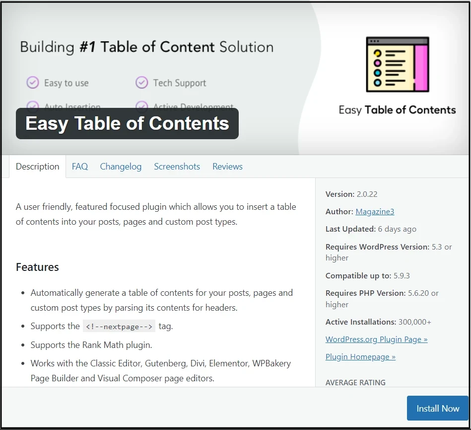This screenshot has height=430, width=471.
Task: Select the Description tab
Action: click(37, 167)
